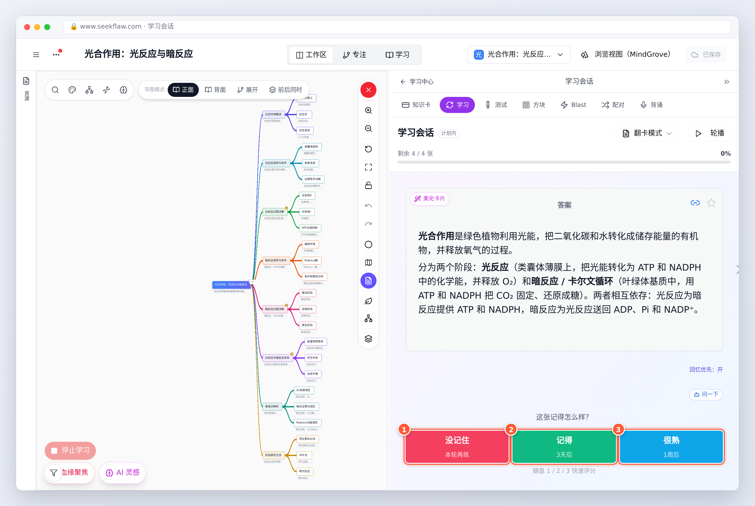The width and height of the screenshot is (755, 506).
Task: Open the 翻卡模式 mode dropdown
Action: [x=647, y=133]
